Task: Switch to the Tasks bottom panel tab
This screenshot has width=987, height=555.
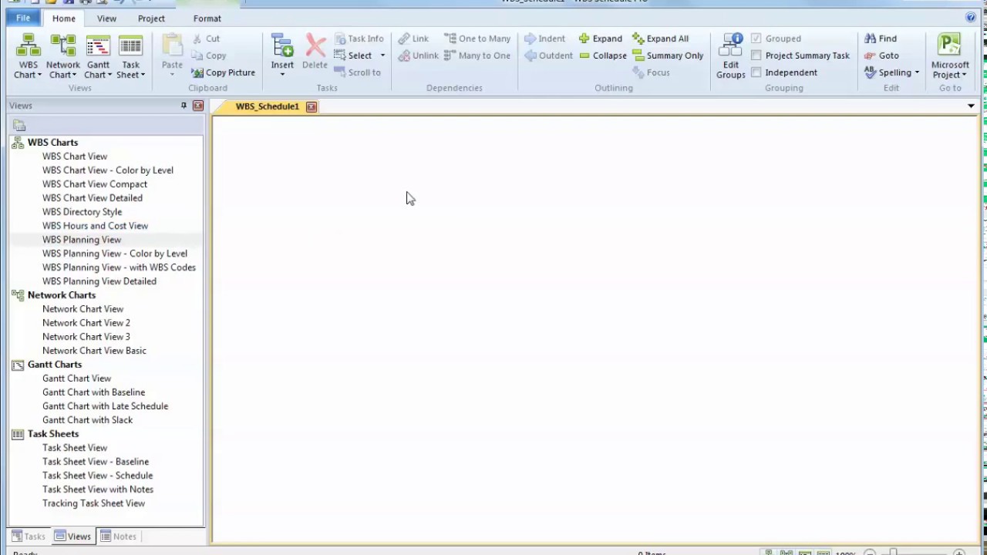Action: pos(29,536)
